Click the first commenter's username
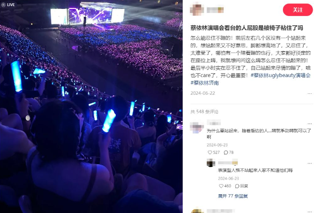Image resolution: width=314 pixels, height=213 pixels. click(x=214, y=122)
